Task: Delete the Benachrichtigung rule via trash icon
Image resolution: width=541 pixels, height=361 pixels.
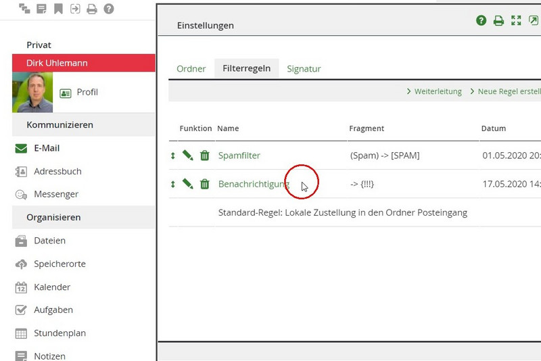Action: click(205, 184)
